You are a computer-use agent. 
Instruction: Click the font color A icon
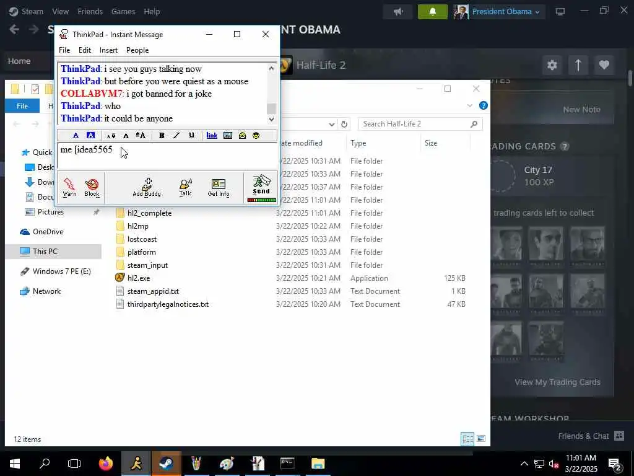76,135
